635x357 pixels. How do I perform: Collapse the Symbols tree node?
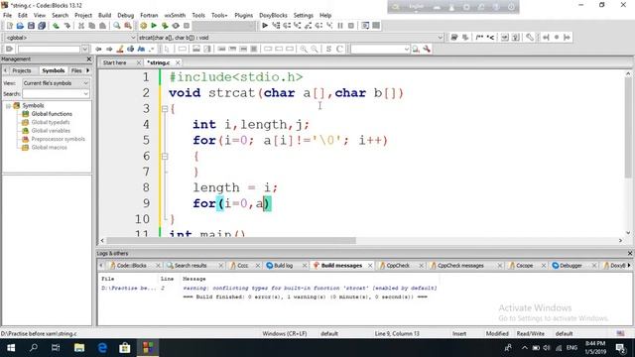point(8,106)
